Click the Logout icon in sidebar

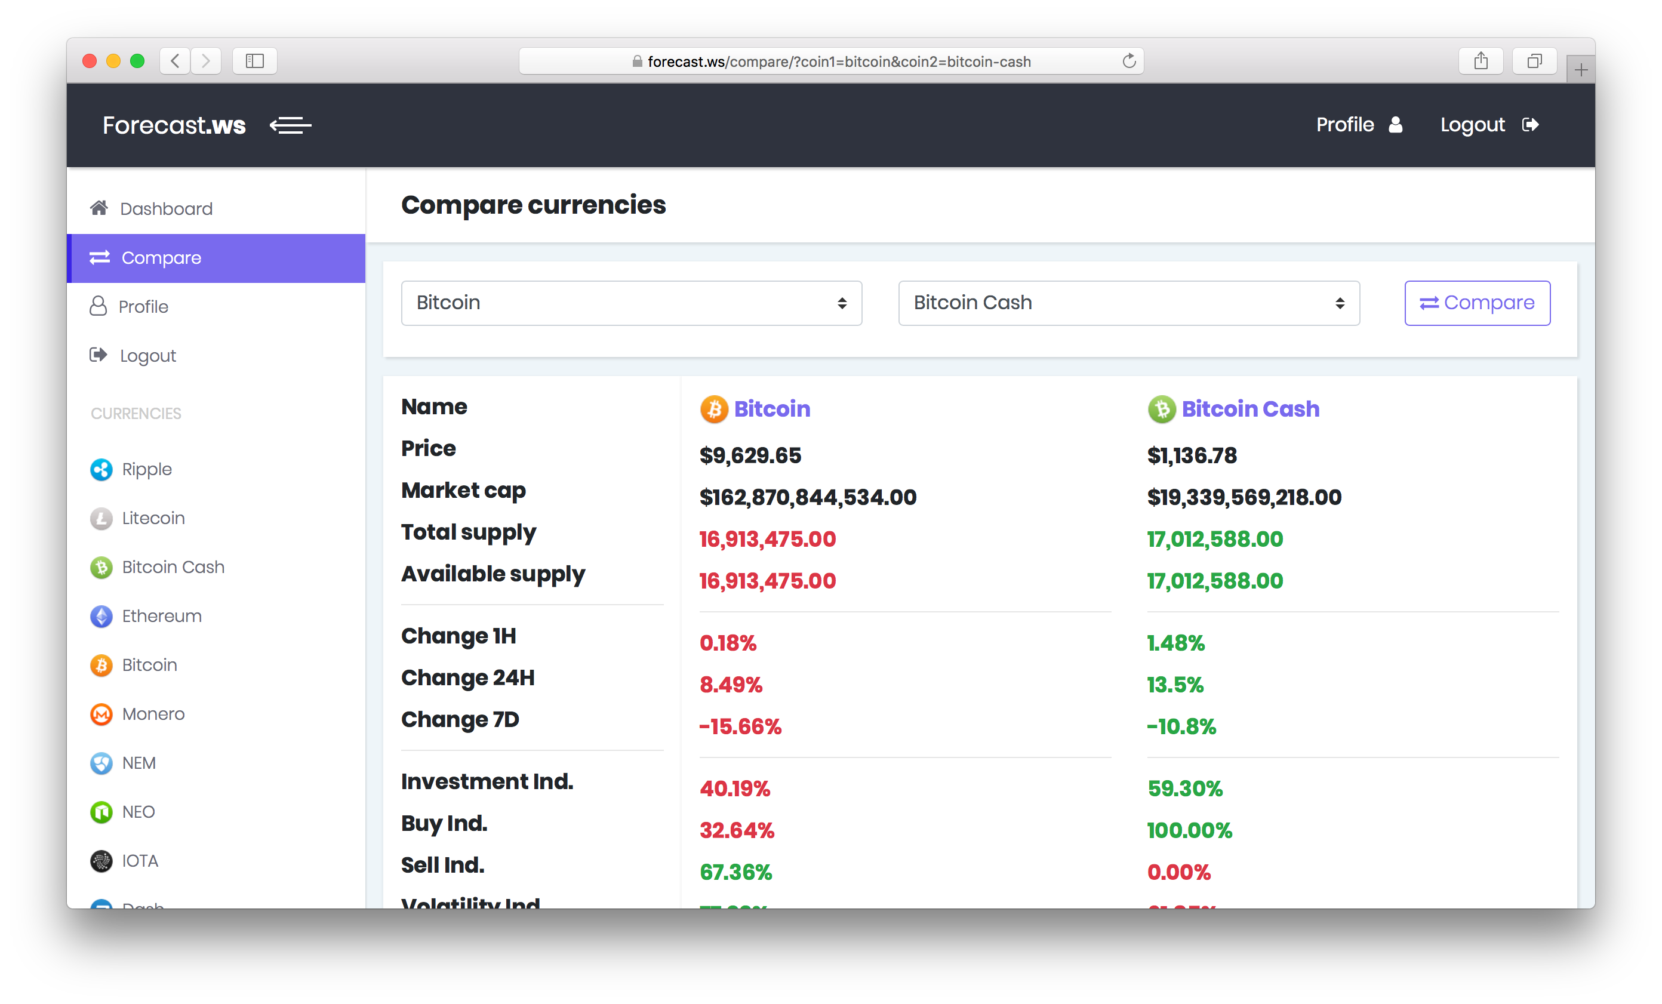(99, 355)
